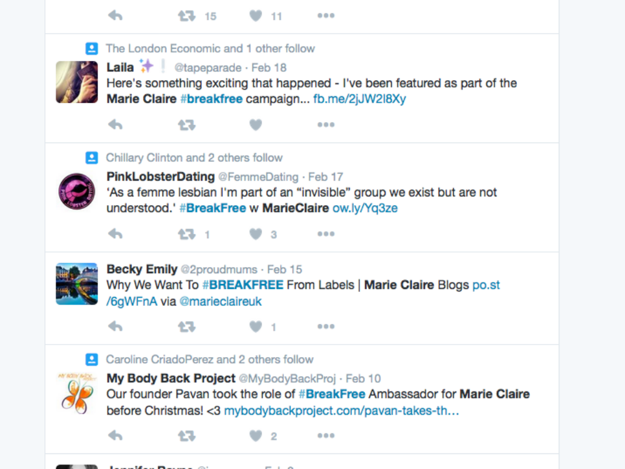625x469 pixels.
Task: Click Laila's profile picture thumbnail
Action: coord(77,82)
